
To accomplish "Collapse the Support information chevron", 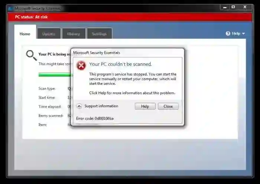I will coord(79,106).
